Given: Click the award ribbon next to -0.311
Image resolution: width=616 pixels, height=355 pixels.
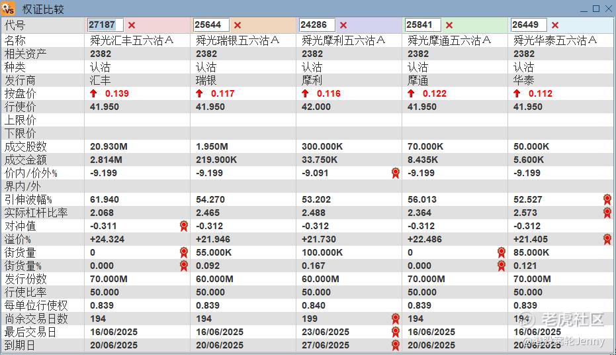Looking at the screenshot, I should click(x=183, y=226).
